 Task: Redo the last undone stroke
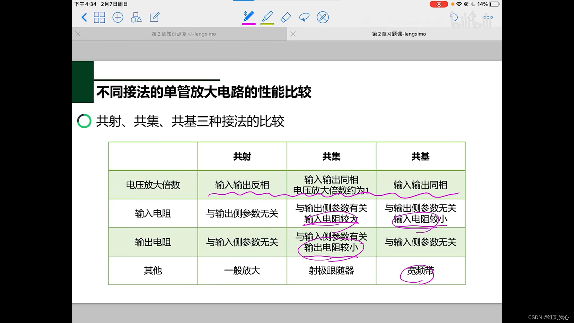(x=472, y=17)
